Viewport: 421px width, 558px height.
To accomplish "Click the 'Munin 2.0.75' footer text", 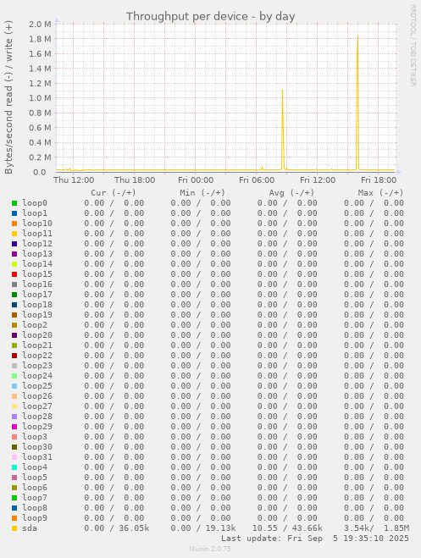I will click(x=210, y=549).
